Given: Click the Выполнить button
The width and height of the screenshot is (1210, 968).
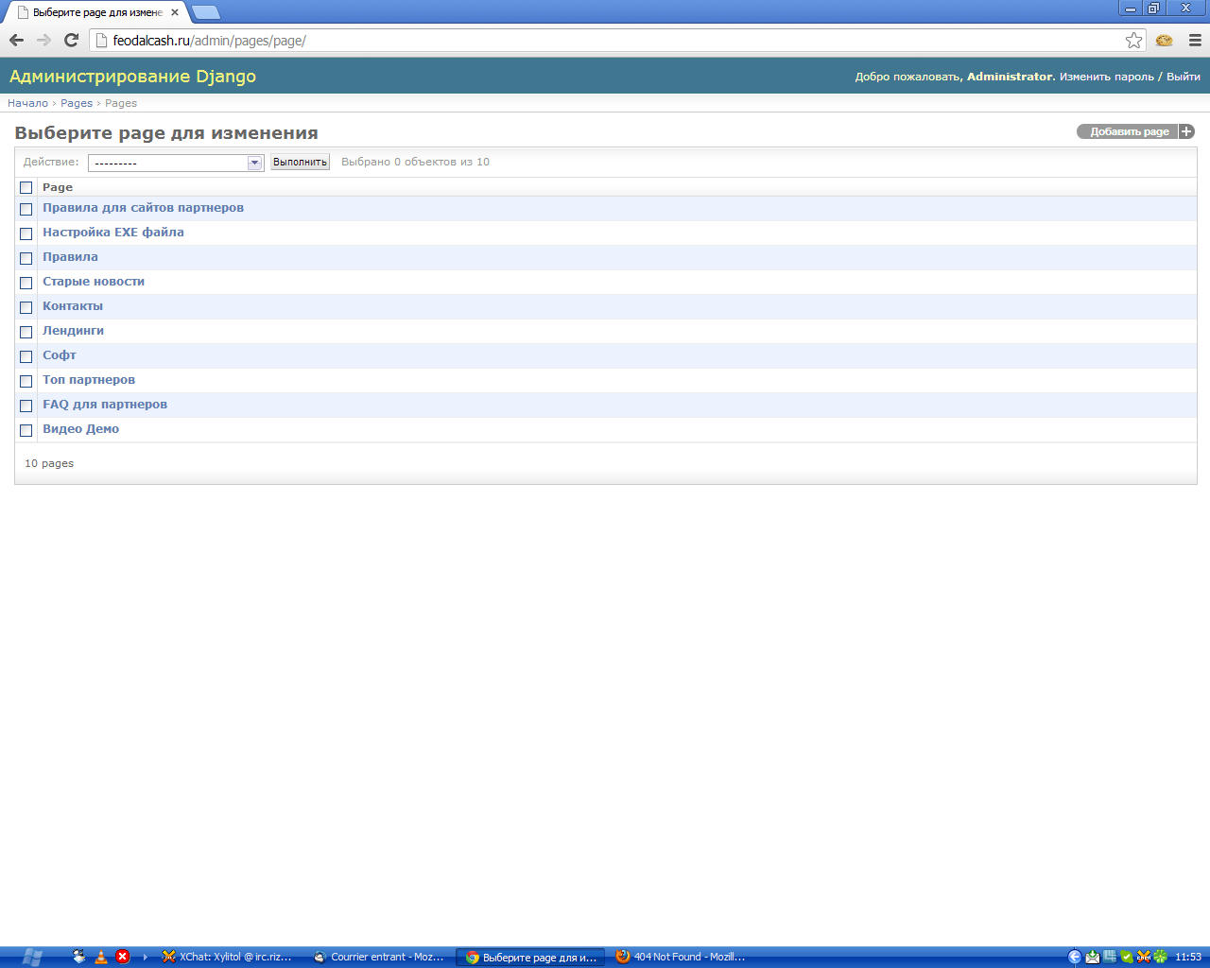Looking at the screenshot, I should coord(300,162).
